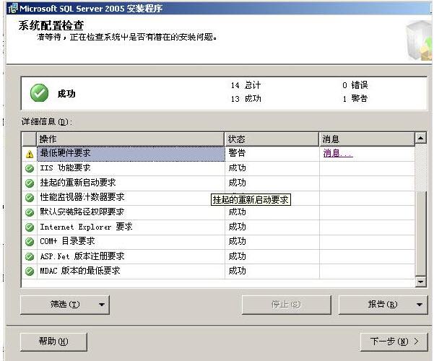This screenshot has width=434, height=361.
Task: Click the 报告(R) report button
Action: 383,305
